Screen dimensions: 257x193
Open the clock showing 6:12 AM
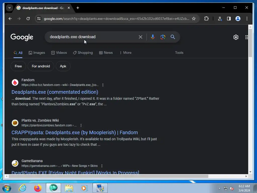point(244,188)
